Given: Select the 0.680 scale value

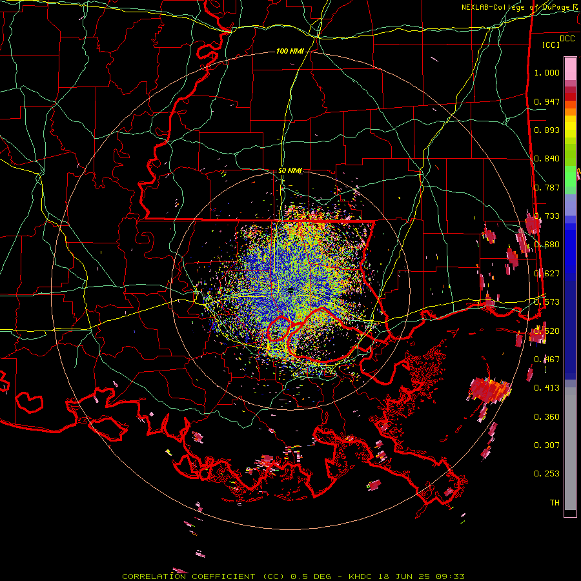Looking at the screenshot, I should coord(547,245).
